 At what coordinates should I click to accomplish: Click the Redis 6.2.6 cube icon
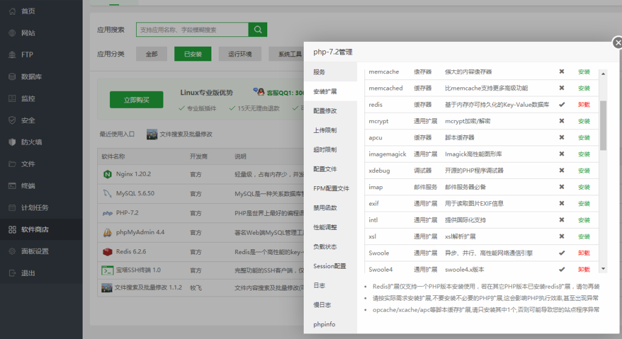[108, 252]
